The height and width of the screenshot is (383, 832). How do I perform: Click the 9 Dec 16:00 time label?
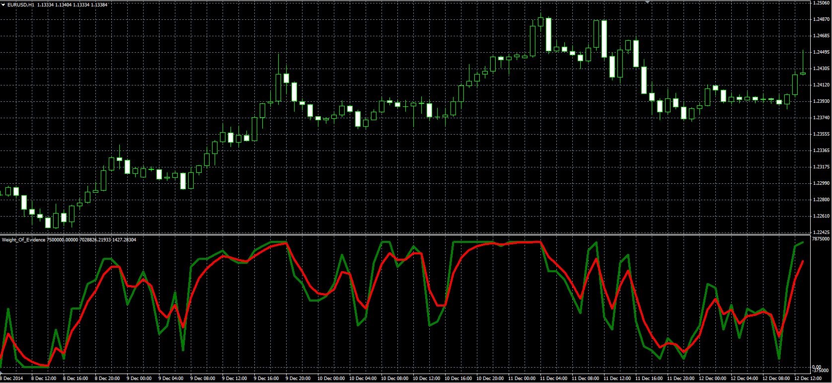pos(266,379)
